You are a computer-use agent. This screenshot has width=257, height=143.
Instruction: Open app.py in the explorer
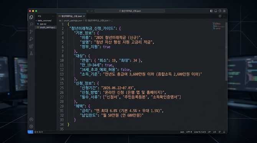(x=43, y=24)
